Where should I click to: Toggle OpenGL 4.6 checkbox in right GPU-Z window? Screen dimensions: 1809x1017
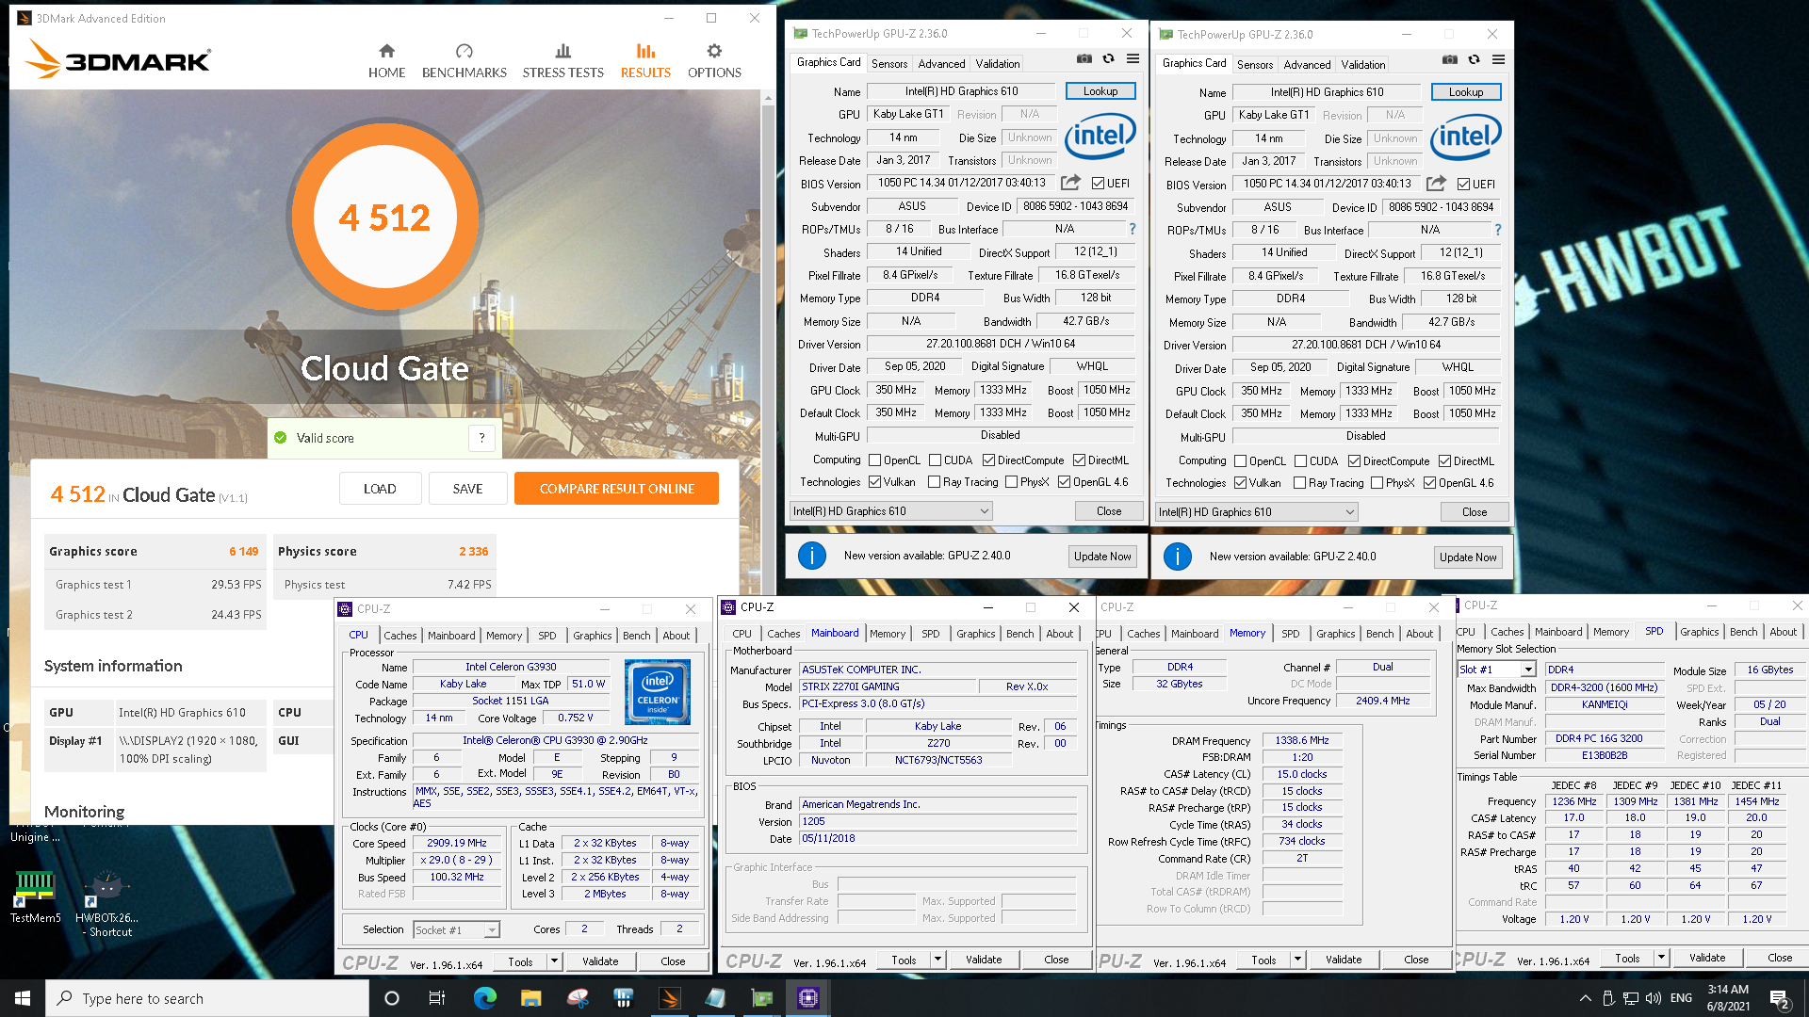[x=1429, y=483]
